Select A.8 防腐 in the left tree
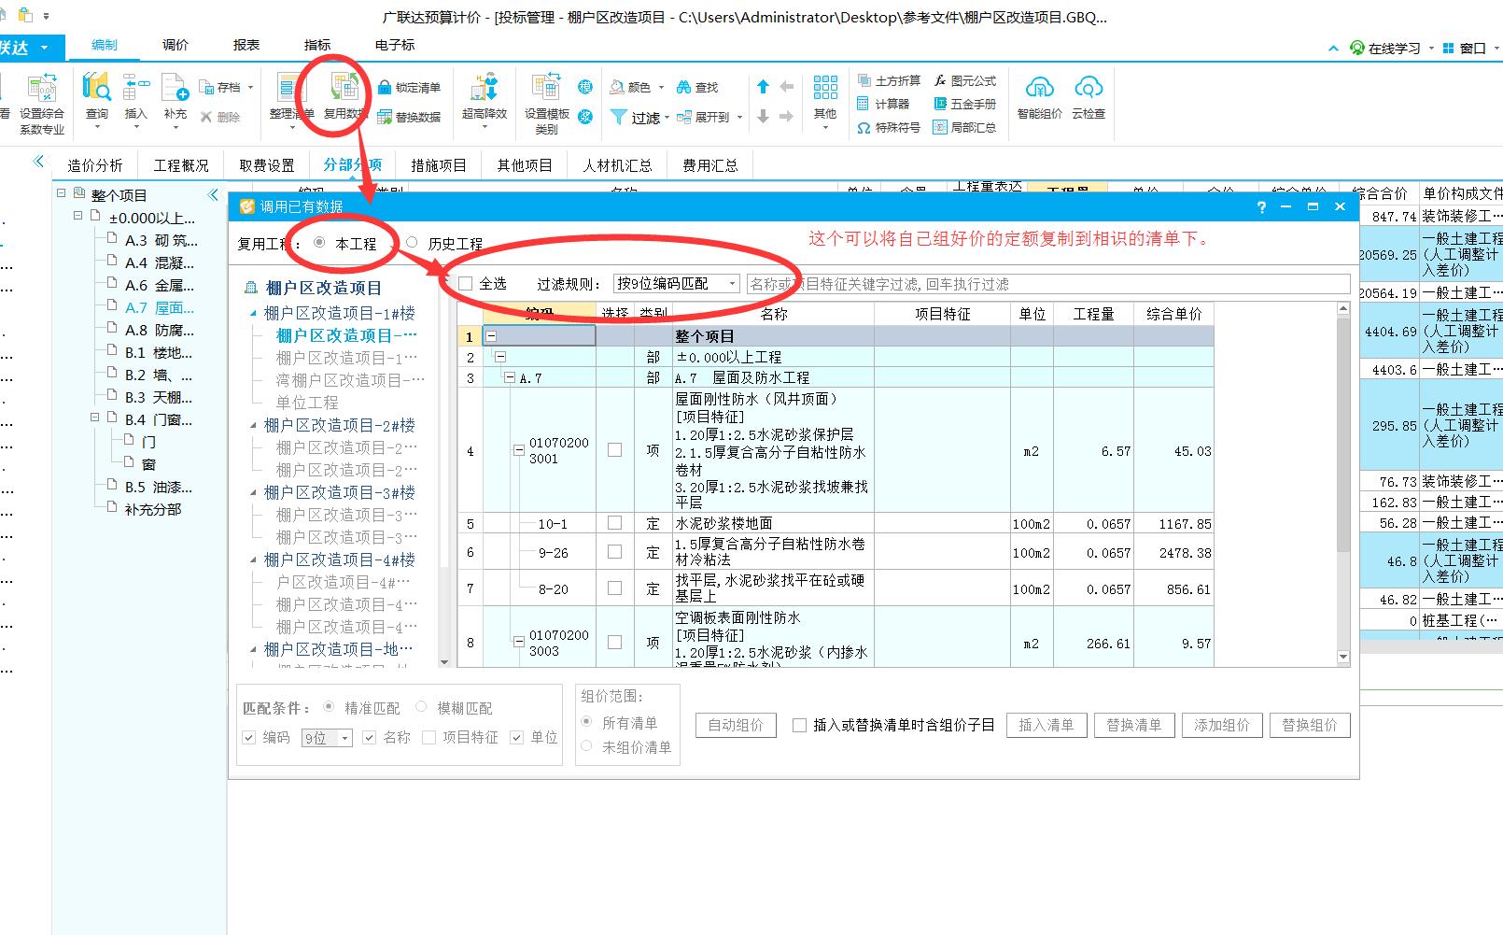 click(x=160, y=330)
